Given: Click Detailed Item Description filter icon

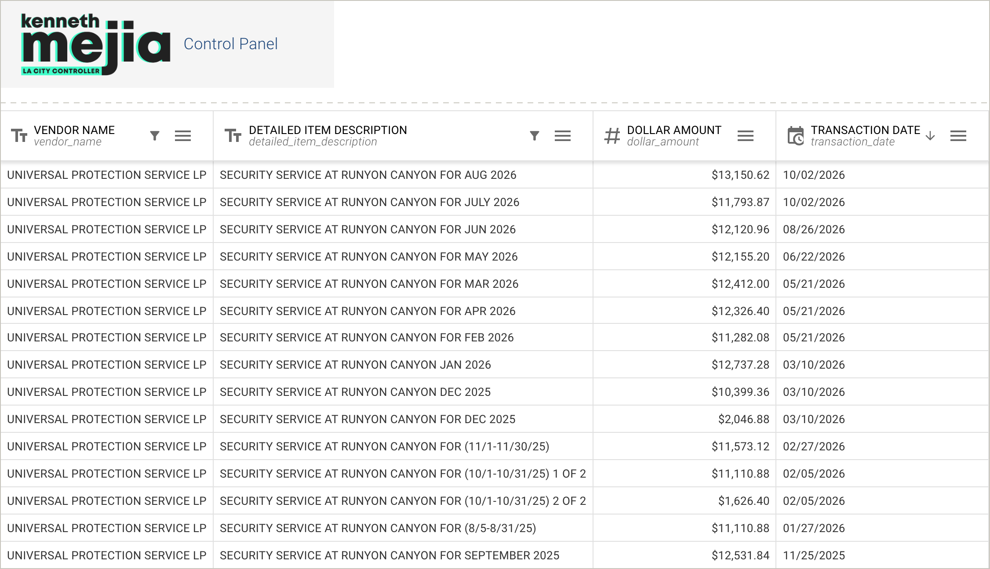Looking at the screenshot, I should (535, 136).
